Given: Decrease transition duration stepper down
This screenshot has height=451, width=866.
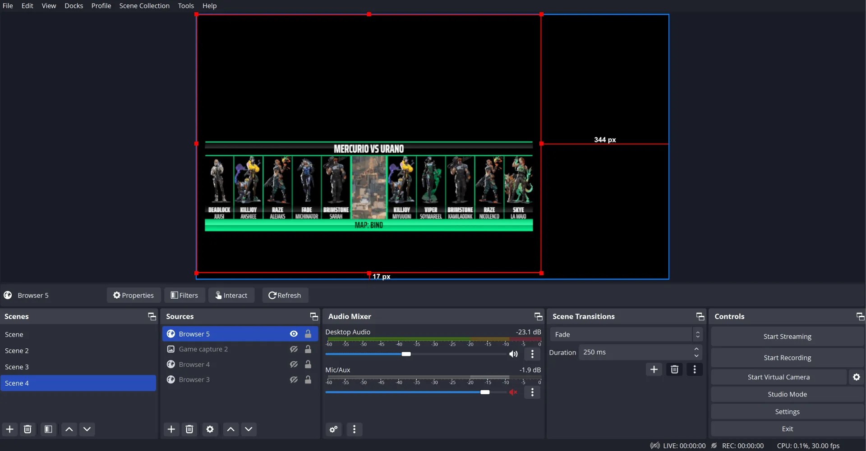Looking at the screenshot, I should [697, 356].
